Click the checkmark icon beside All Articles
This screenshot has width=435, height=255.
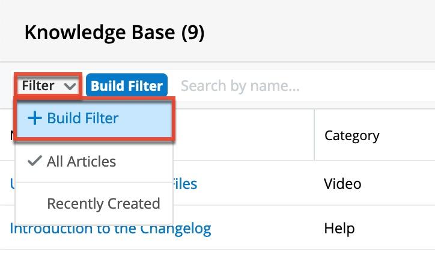pyautogui.click(x=35, y=161)
